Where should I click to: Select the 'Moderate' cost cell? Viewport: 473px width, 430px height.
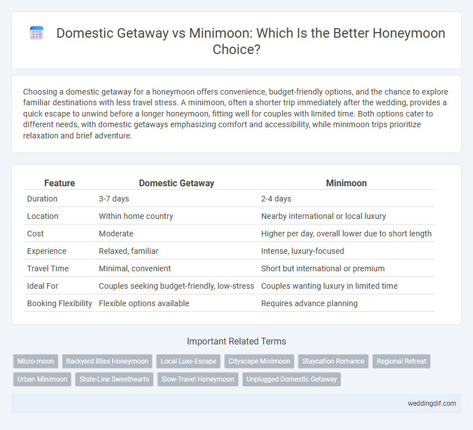pos(176,234)
